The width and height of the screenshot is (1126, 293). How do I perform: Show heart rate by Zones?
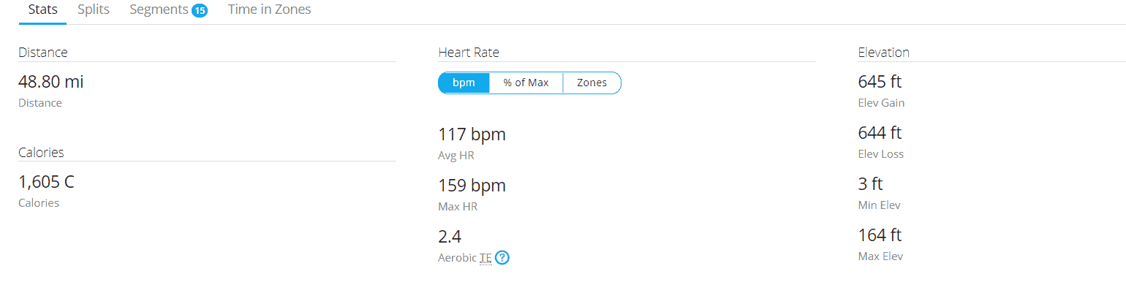coord(592,83)
